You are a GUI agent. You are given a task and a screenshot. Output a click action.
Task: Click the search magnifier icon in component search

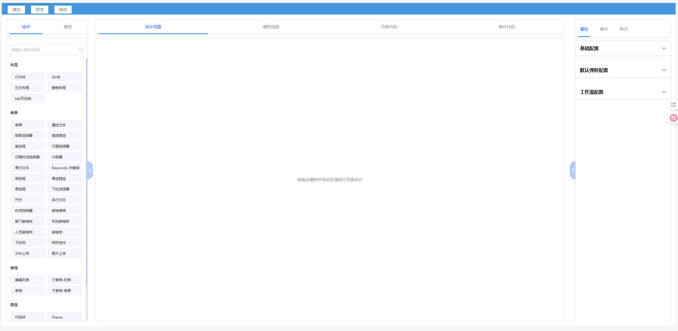(81, 50)
